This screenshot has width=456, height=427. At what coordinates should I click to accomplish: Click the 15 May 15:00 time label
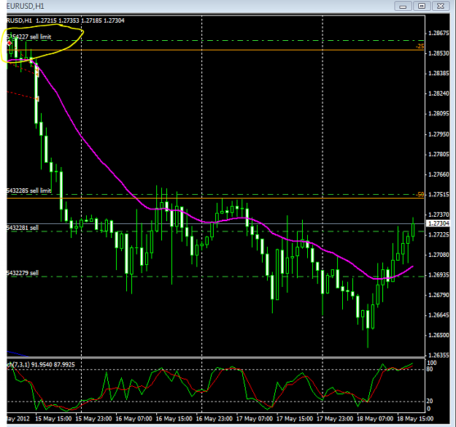point(53,418)
